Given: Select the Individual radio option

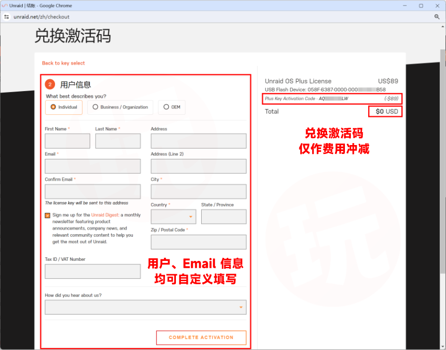Looking at the screenshot, I should [64, 107].
